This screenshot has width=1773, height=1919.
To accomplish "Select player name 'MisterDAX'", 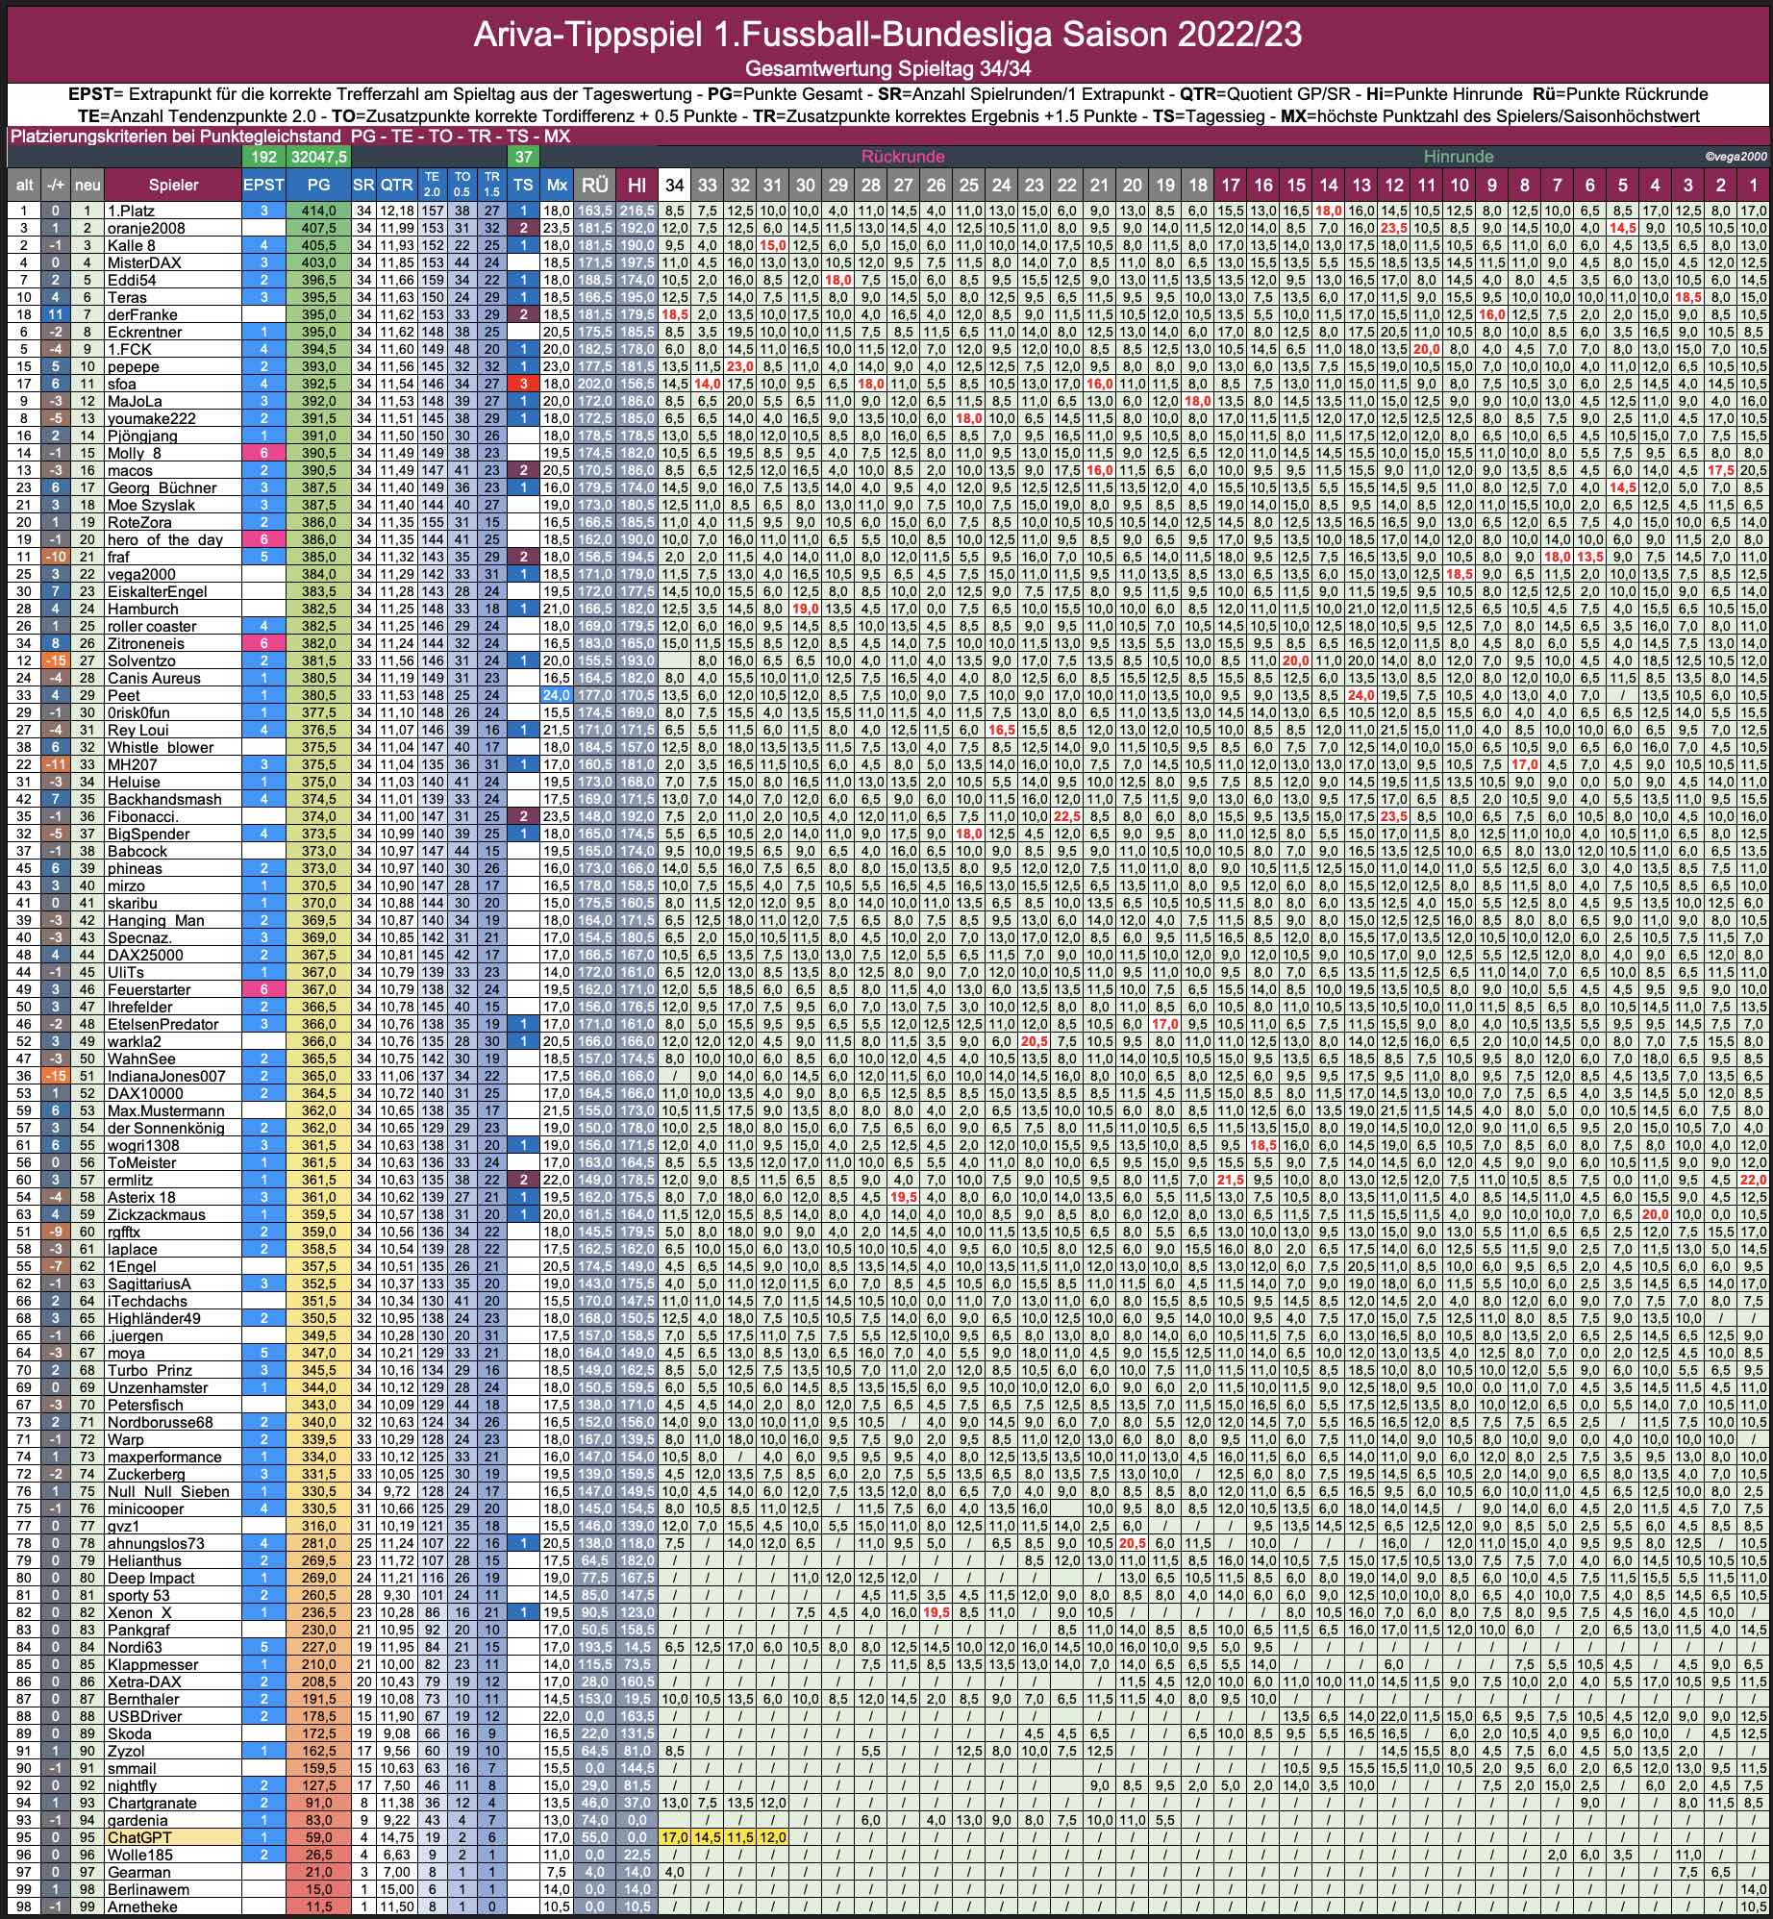I will tap(143, 262).
